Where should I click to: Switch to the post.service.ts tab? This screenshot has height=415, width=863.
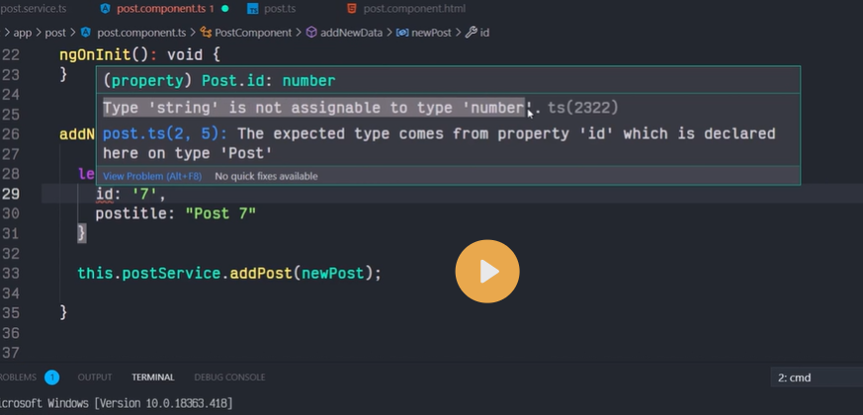point(33,8)
